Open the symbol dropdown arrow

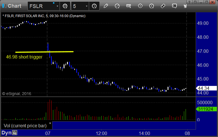coord(57,6)
